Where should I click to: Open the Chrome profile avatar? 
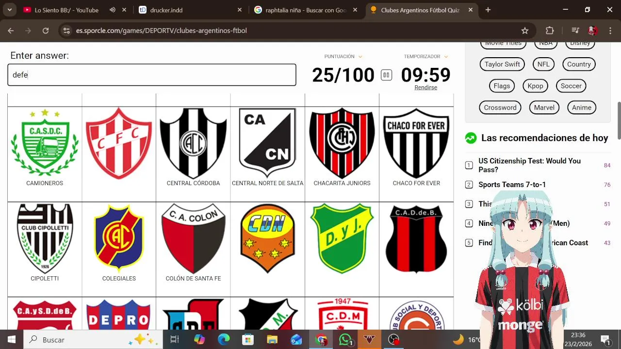[x=592, y=31]
